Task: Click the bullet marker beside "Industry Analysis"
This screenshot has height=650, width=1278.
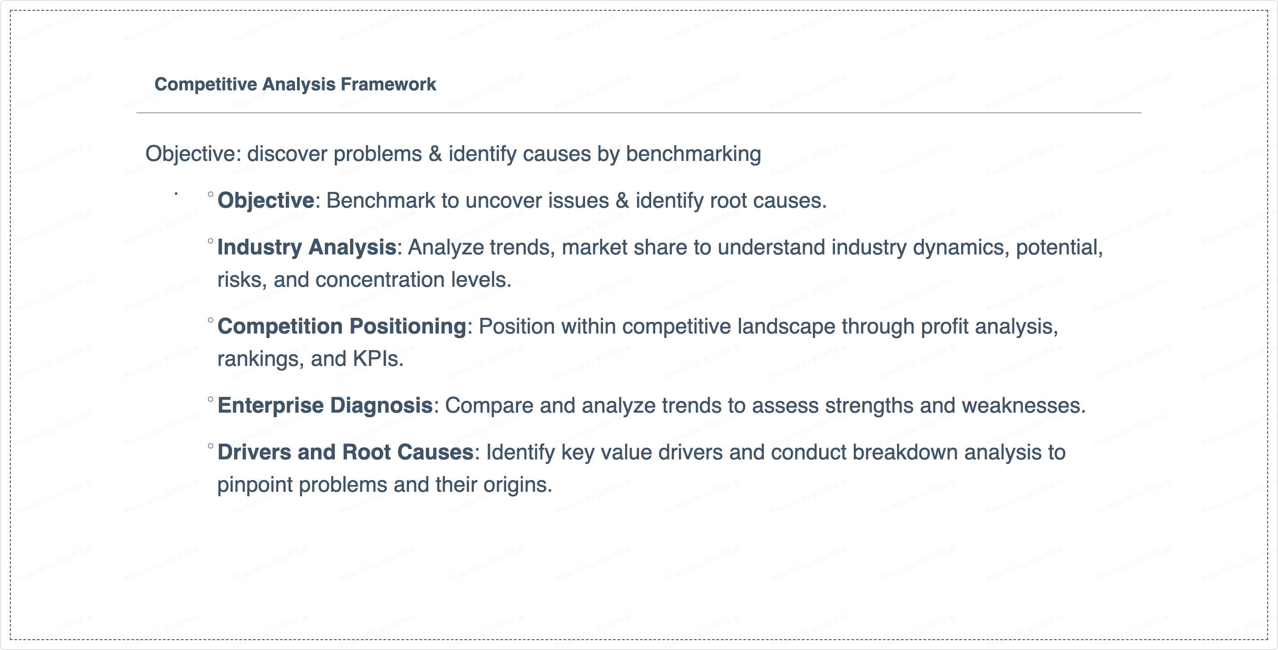Action: [x=211, y=241]
